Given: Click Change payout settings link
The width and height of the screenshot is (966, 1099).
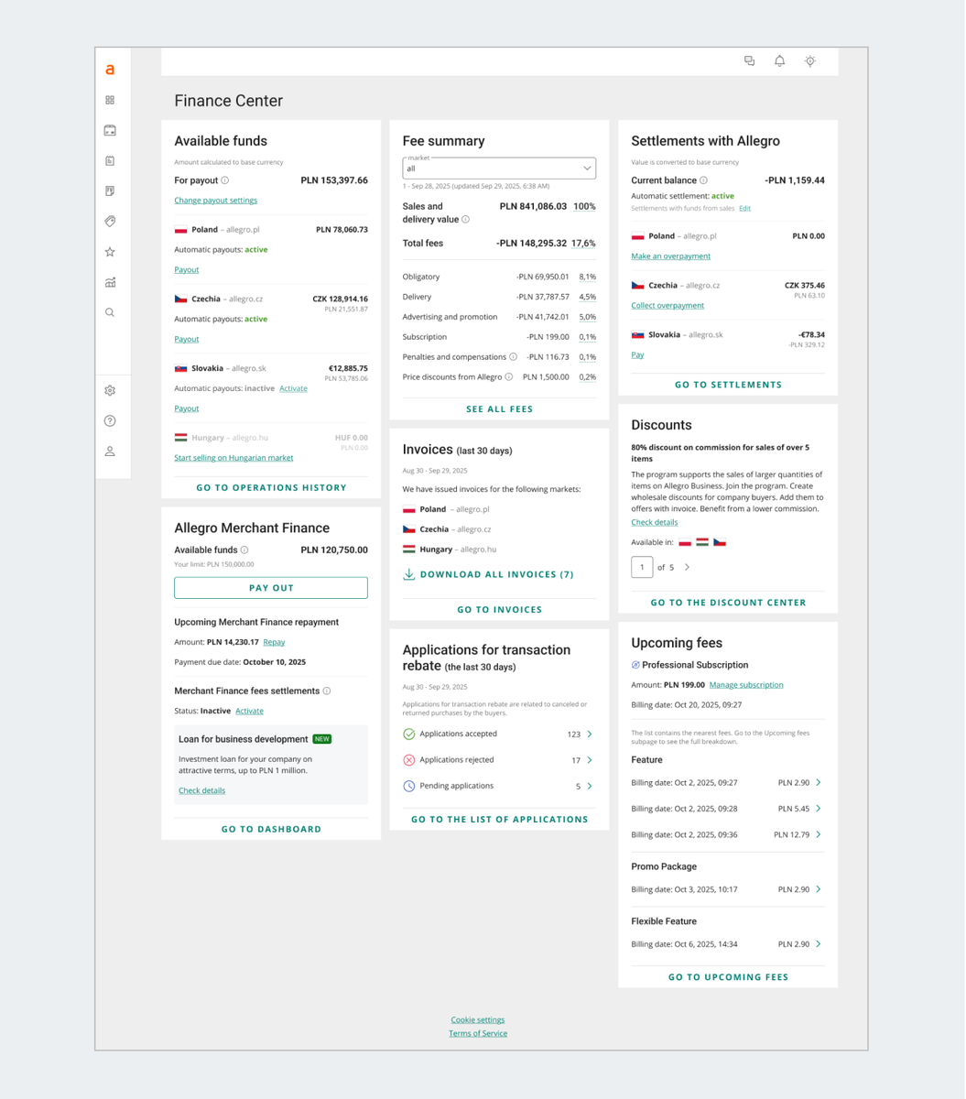Looking at the screenshot, I should (x=215, y=201).
